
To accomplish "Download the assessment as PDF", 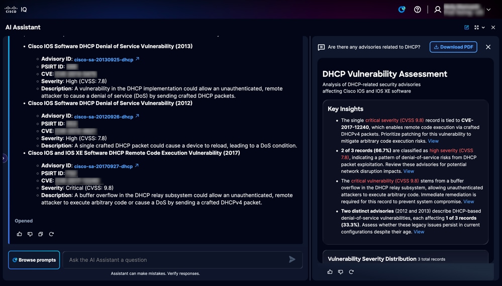I will (x=453, y=47).
